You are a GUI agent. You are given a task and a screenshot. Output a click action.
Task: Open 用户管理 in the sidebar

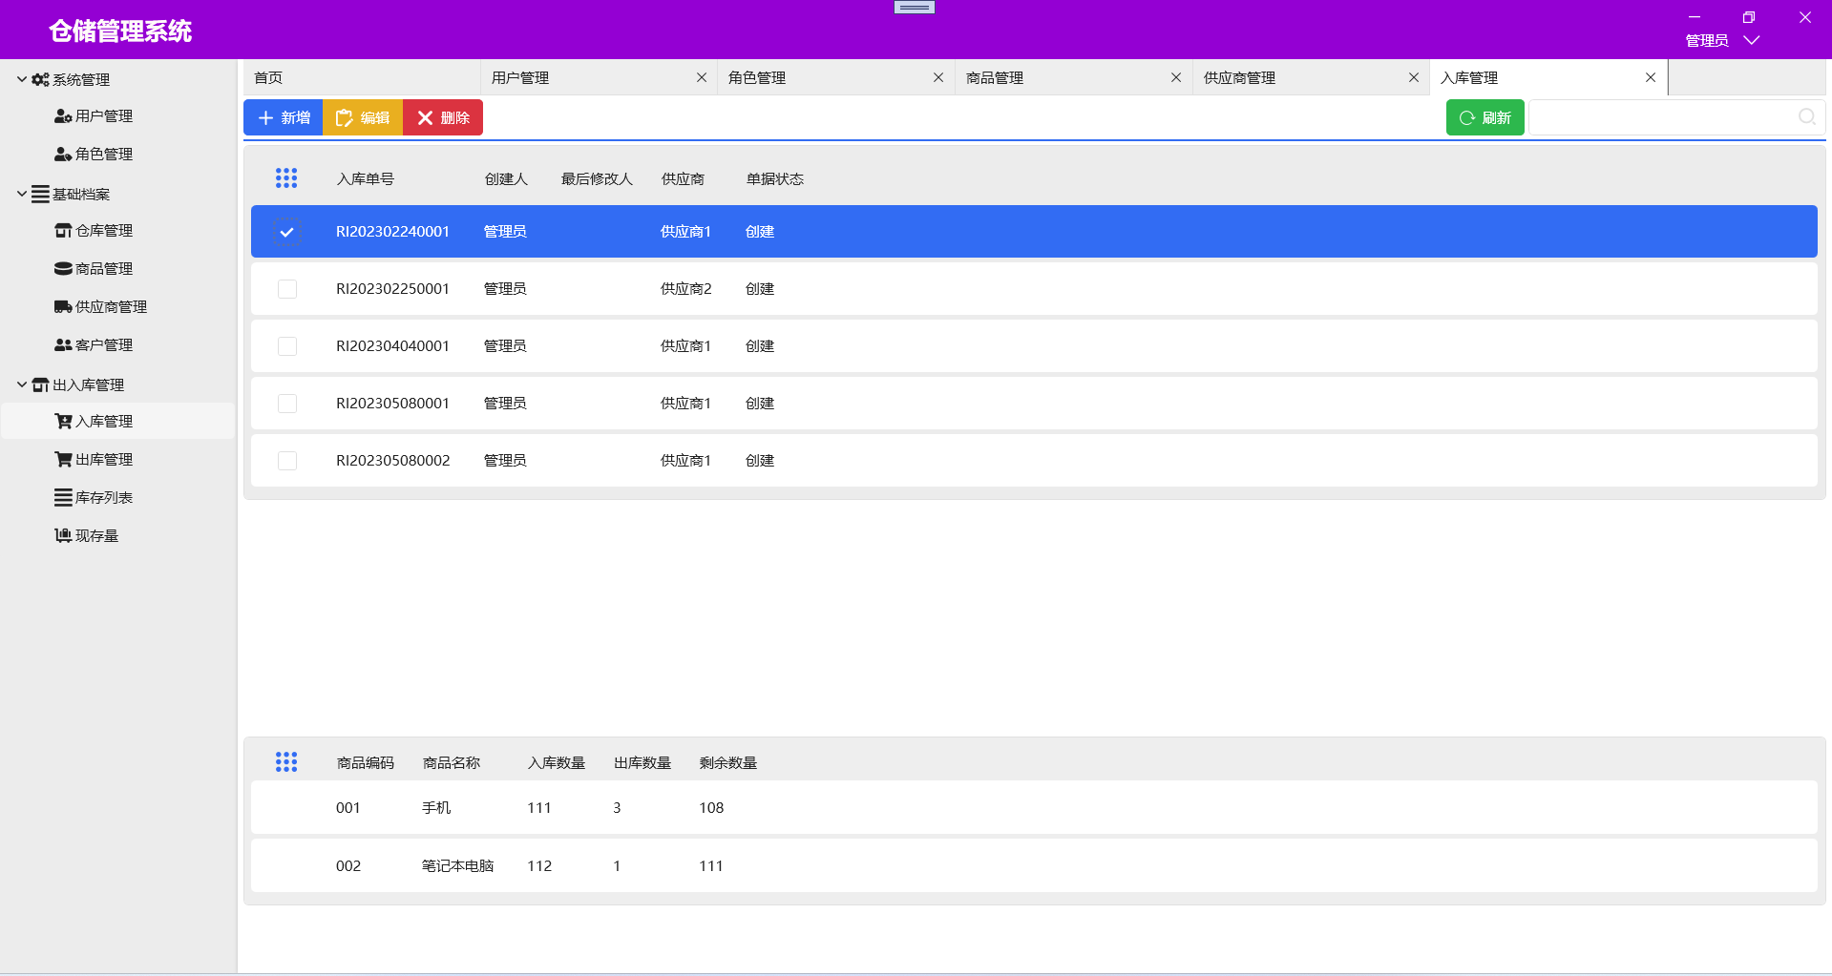point(104,116)
